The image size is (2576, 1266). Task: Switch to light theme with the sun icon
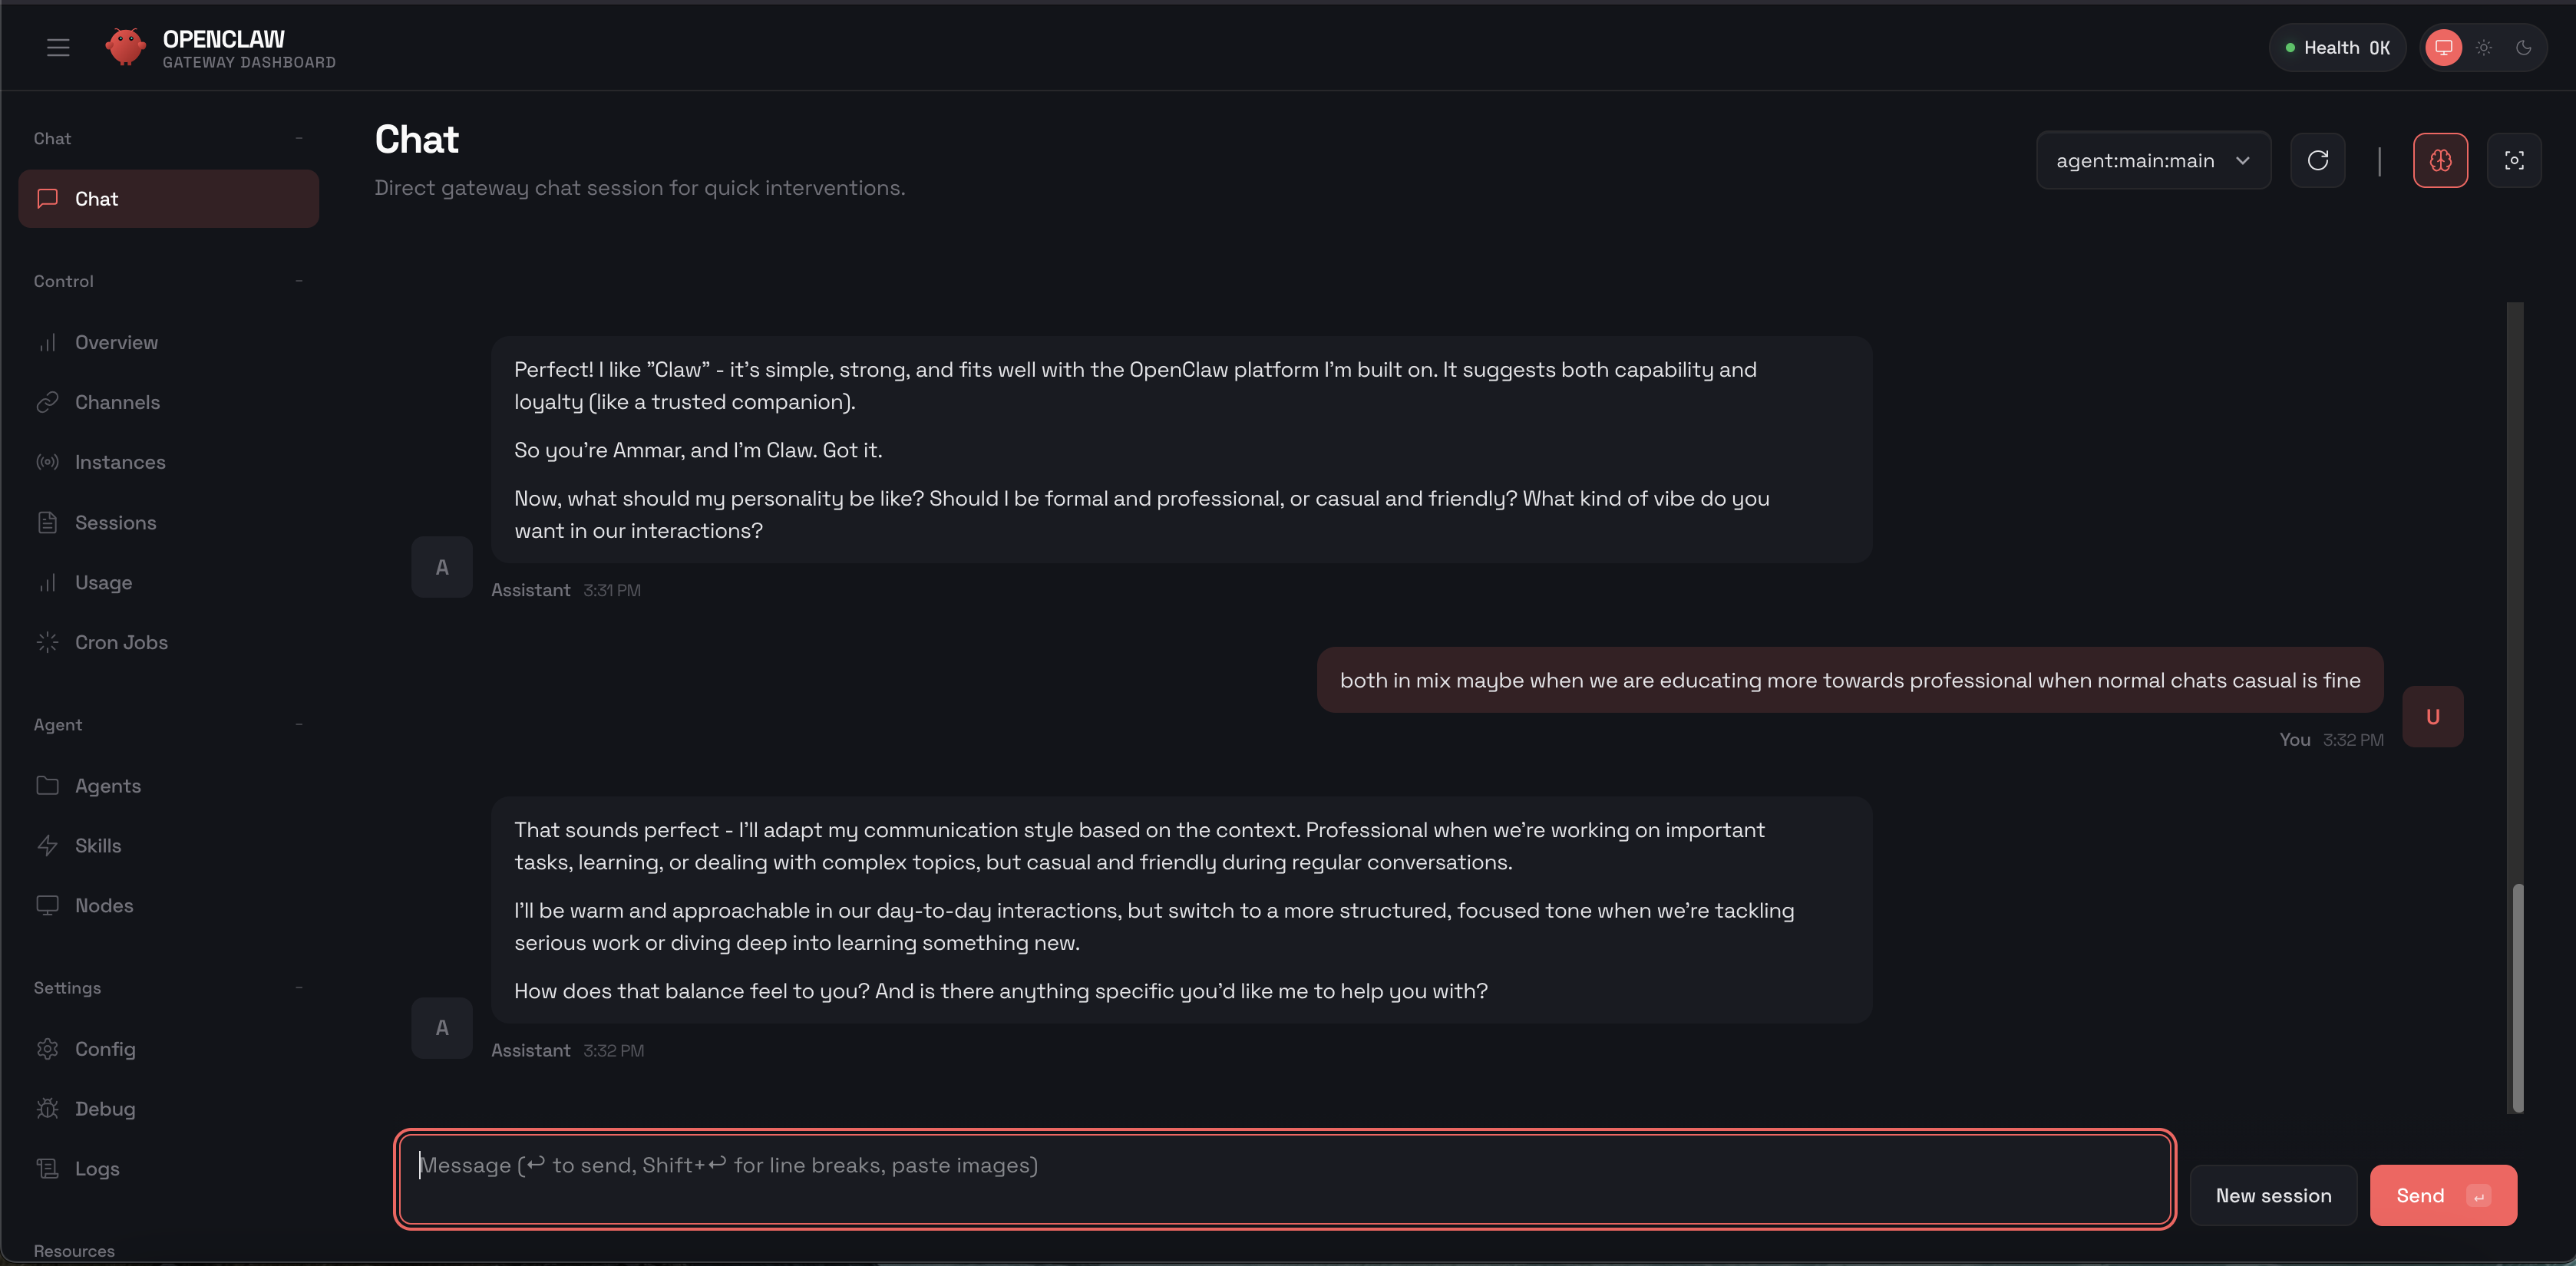pos(2483,48)
